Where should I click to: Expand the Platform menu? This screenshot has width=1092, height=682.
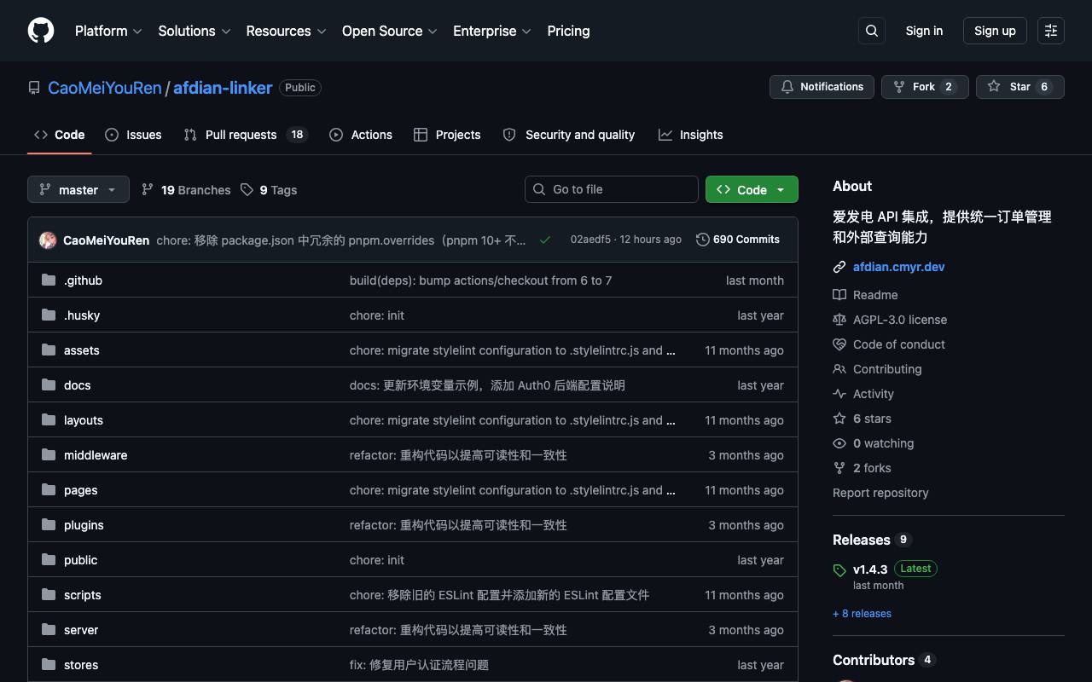click(x=108, y=31)
